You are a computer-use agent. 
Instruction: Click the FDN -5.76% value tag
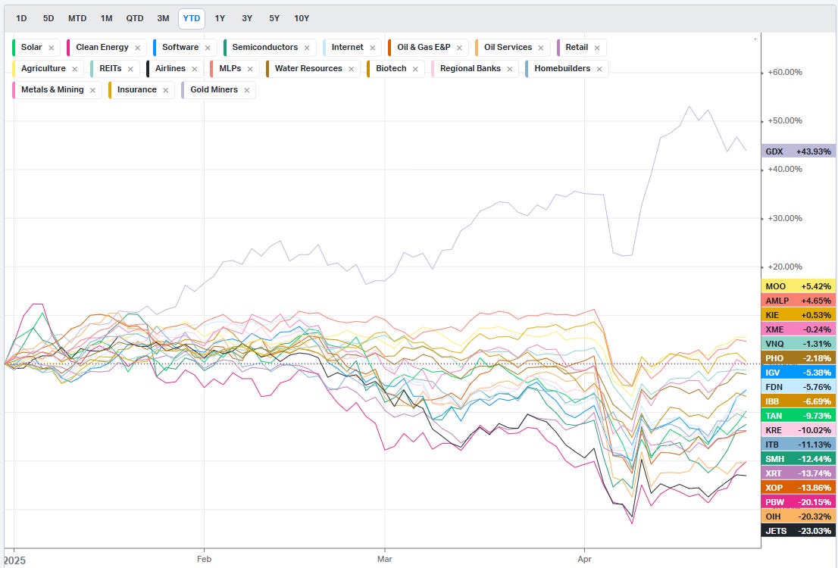pyautogui.click(x=799, y=387)
